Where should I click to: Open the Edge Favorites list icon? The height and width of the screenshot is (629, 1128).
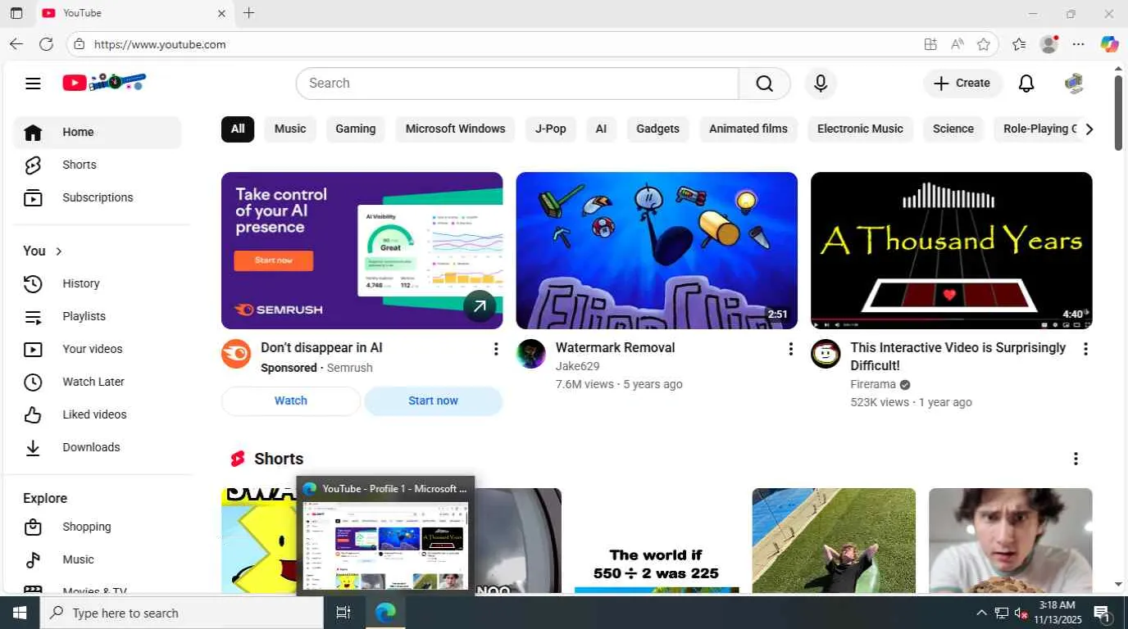[1019, 44]
